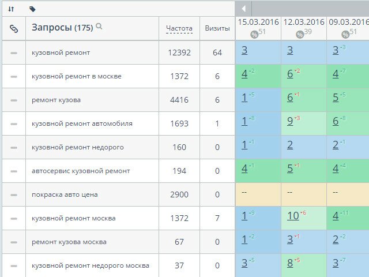Click the query кузовной ремонт москва
369x277 pixels.
(74, 219)
